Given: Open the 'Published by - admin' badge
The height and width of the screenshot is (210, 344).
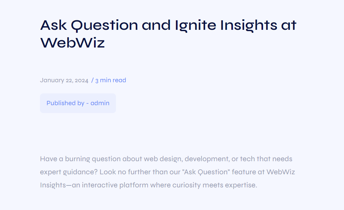Looking at the screenshot, I should pos(78,103).
